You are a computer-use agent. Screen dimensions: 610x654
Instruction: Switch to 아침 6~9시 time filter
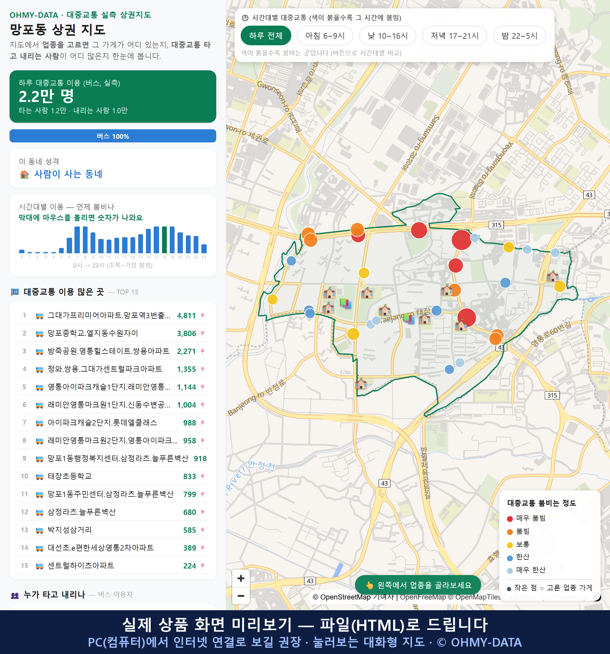pyautogui.click(x=325, y=35)
